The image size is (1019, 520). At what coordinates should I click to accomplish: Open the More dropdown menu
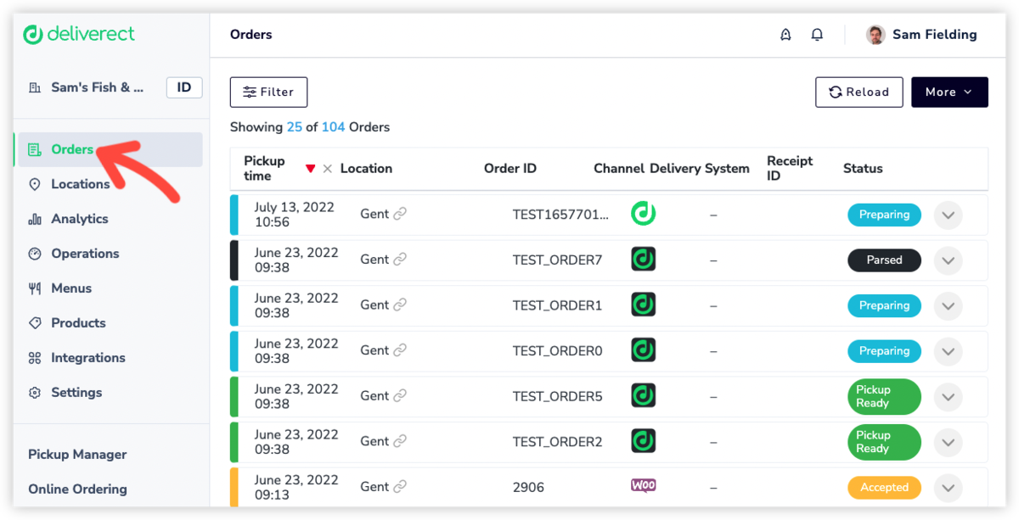[949, 92]
